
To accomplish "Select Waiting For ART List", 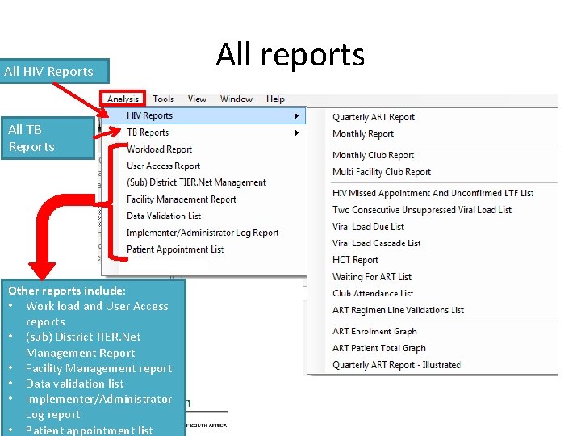I will tap(372, 277).
